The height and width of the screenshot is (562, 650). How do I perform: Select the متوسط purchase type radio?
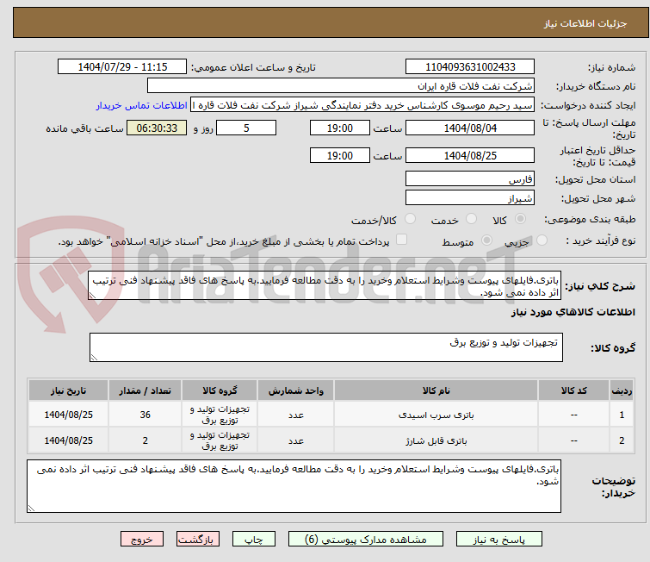coord(486,240)
